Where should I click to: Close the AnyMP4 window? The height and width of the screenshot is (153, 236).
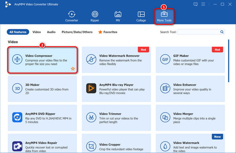tap(230, 4)
